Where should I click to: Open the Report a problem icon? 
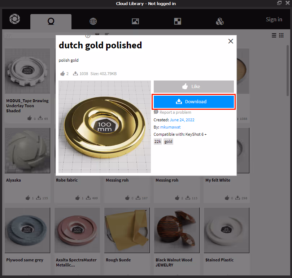coord(156,112)
